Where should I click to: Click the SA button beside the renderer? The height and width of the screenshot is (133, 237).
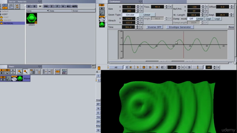tap(98, 122)
